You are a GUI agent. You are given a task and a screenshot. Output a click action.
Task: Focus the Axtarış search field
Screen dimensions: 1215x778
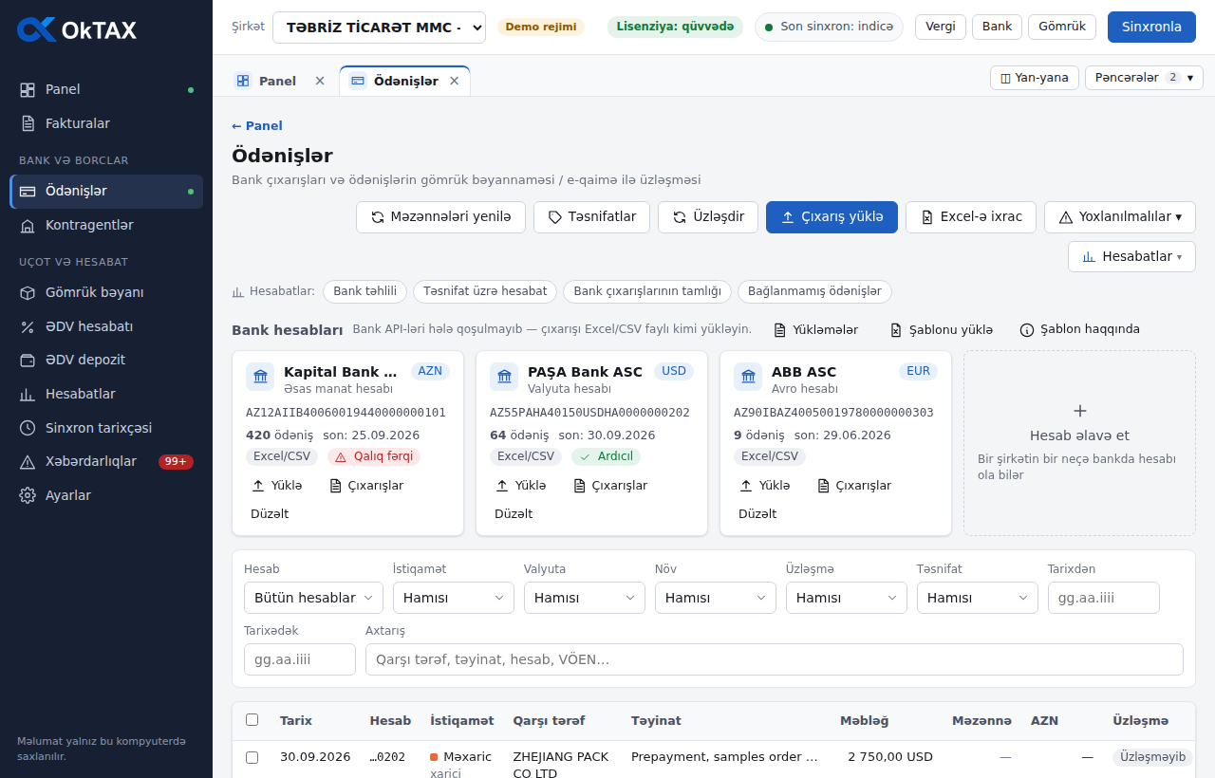775,659
